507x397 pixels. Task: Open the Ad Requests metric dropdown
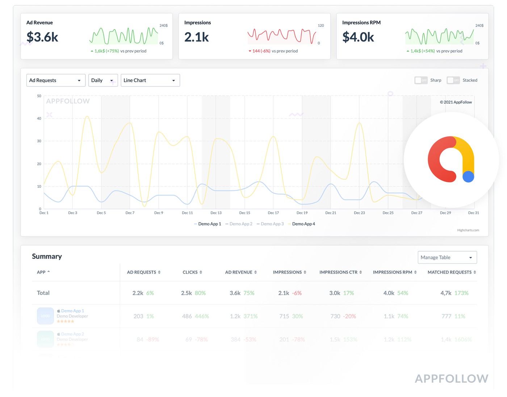point(56,80)
